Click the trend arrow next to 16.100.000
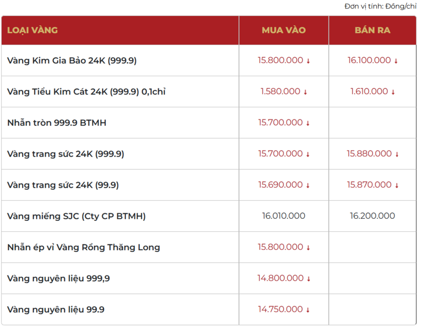 point(396,60)
